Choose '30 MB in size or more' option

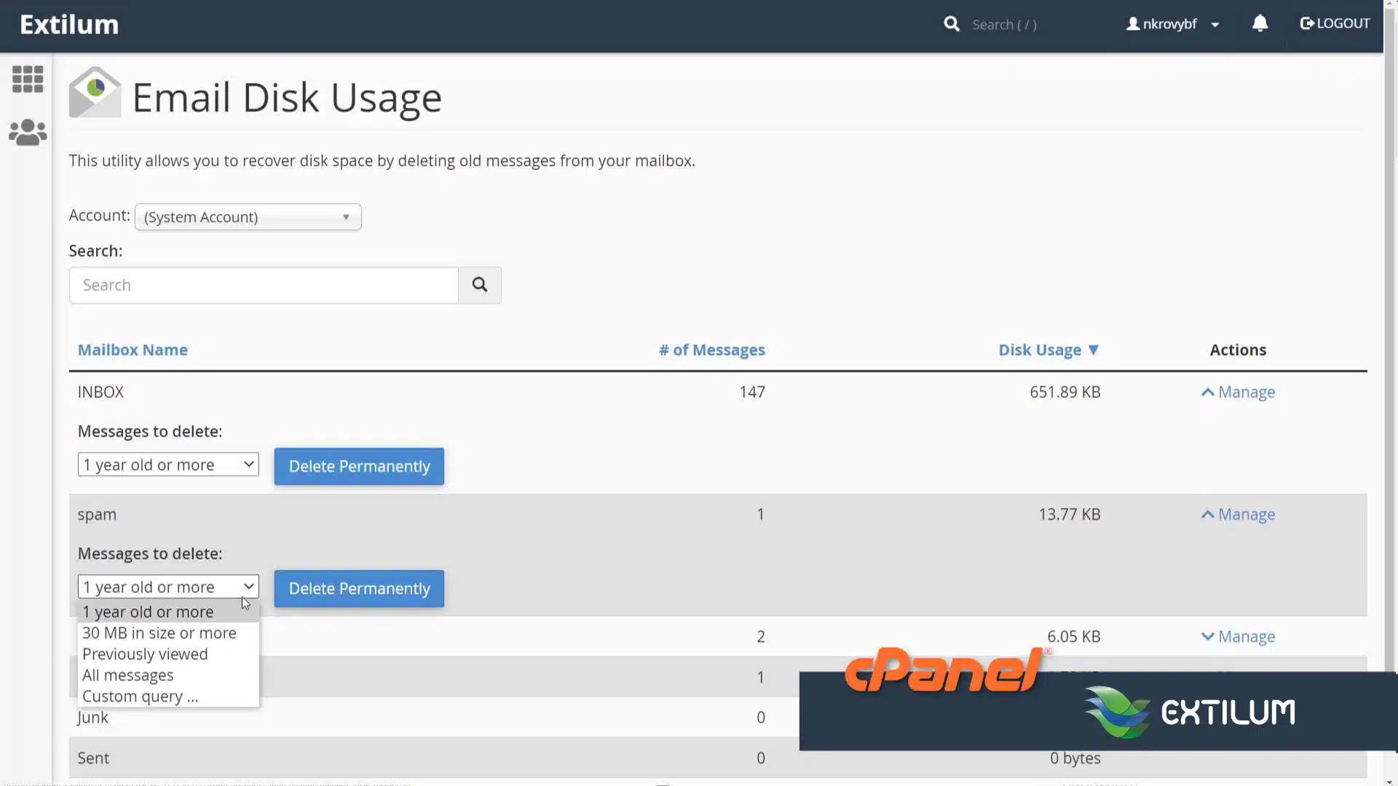click(x=168, y=633)
